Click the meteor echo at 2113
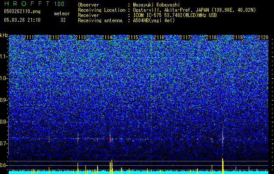The width and height of the screenshot is (274, 174). [x=78, y=139]
